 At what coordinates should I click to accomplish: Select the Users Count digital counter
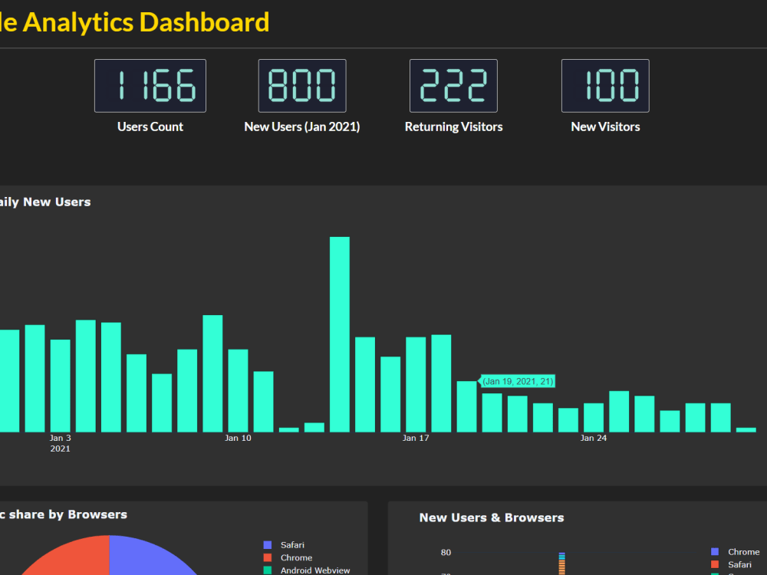click(x=150, y=86)
